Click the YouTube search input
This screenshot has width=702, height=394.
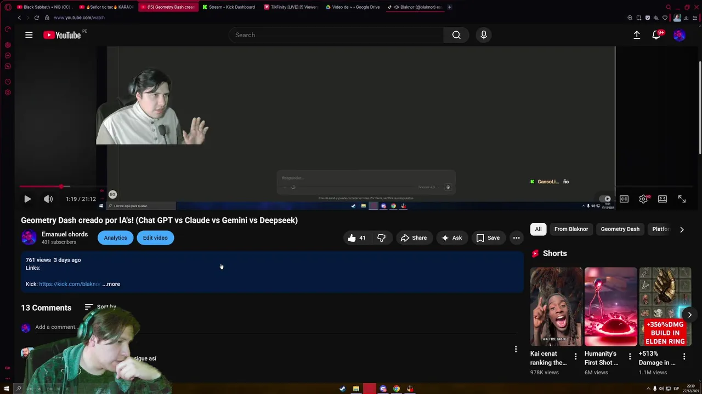click(x=336, y=35)
